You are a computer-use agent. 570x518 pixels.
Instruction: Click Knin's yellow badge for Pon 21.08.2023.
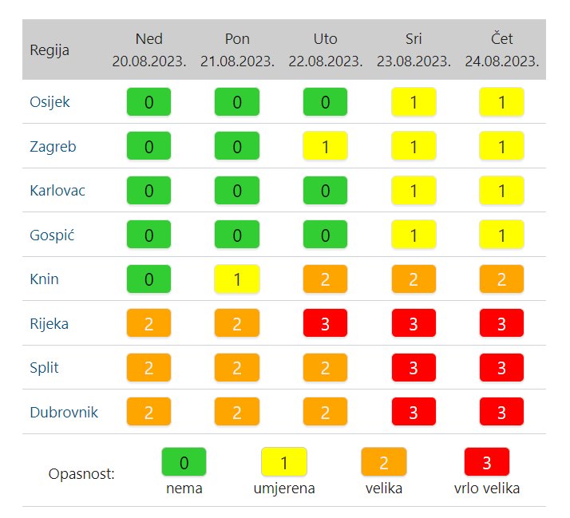237,279
